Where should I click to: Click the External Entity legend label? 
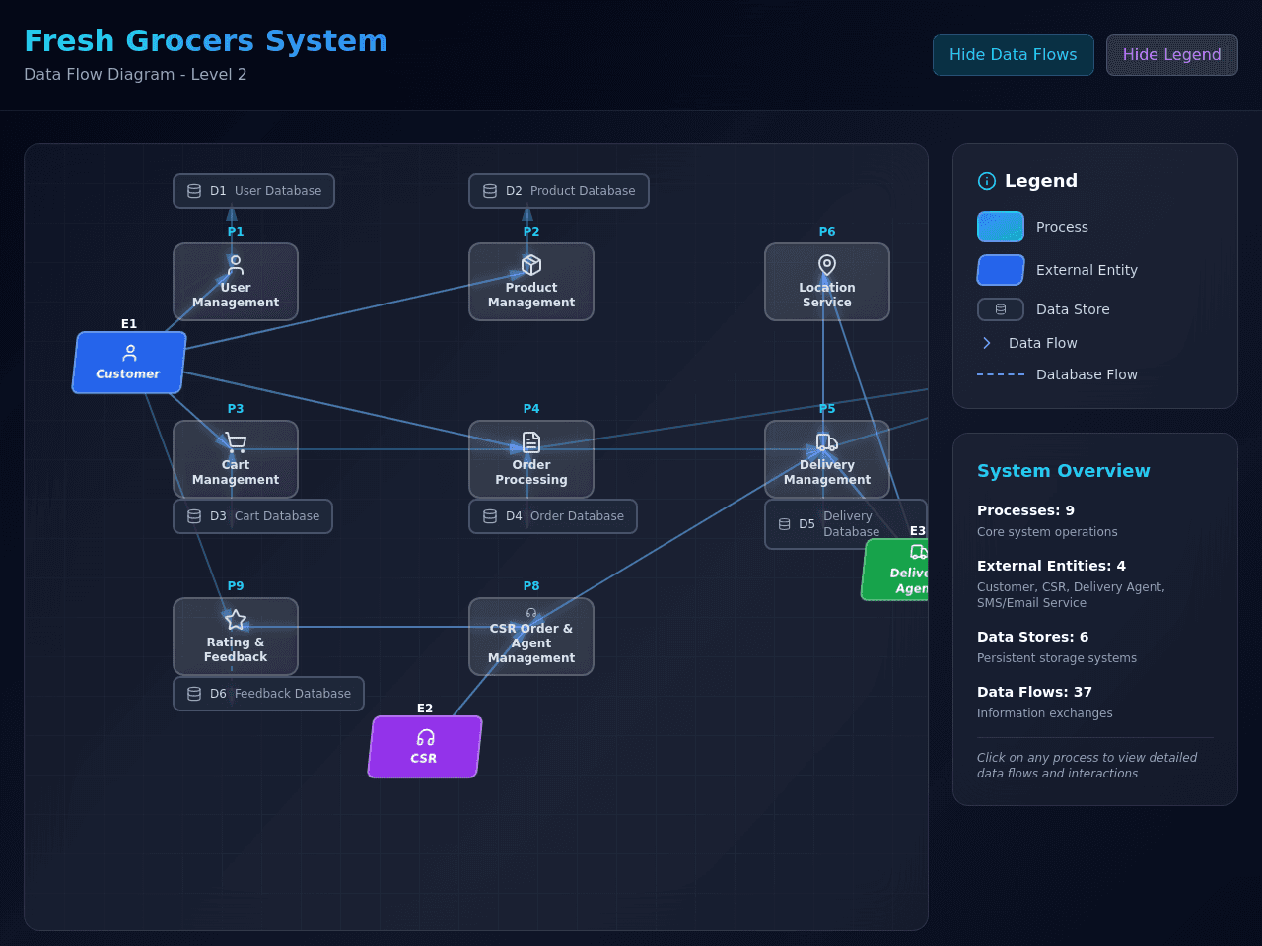pyautogui.click(x=1087, y=270)
